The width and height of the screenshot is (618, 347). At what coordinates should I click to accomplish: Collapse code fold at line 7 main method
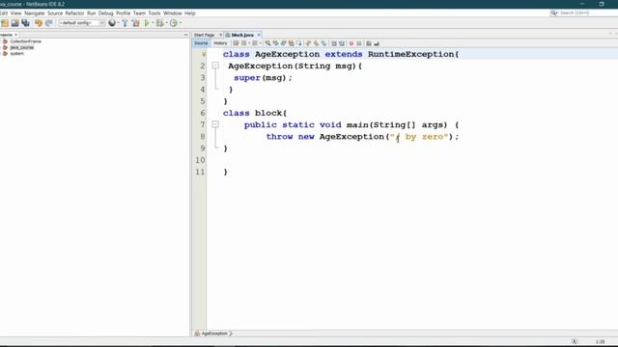(215, 124)
